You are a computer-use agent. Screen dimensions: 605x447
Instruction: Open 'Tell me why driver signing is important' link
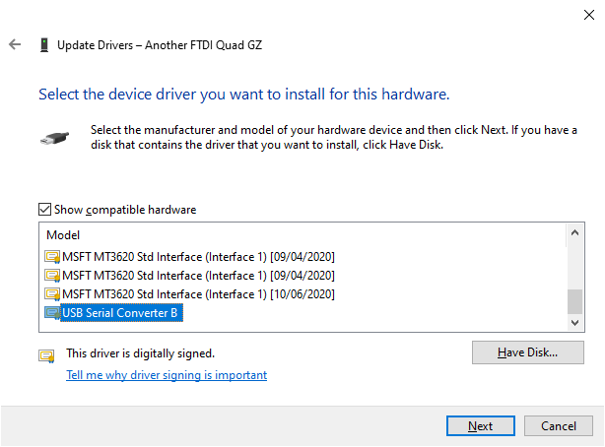click(166, 375)
